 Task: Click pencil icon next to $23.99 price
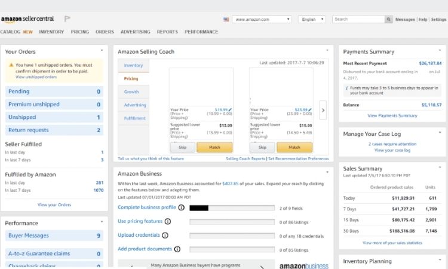coord(310,109)
